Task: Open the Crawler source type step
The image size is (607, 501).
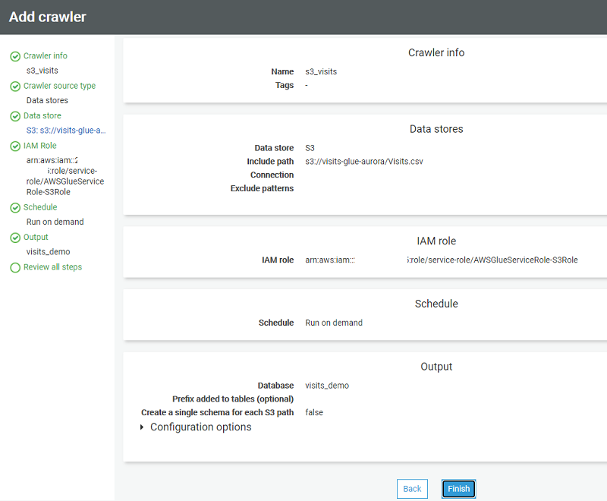Action: [x=59, y=86]
